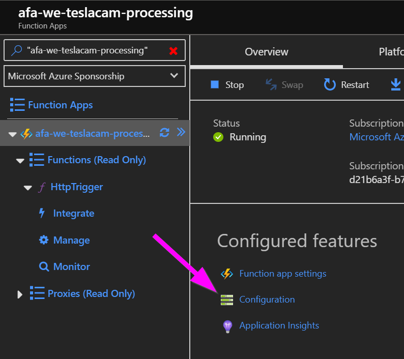The width and height of the screenshot is (404, 359).
Task: Open the Microsoft Az... subscription link
Action: click(x=377, y=137)
